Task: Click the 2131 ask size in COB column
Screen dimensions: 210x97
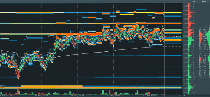Action: pyautogui.click(x=191, y=23)
